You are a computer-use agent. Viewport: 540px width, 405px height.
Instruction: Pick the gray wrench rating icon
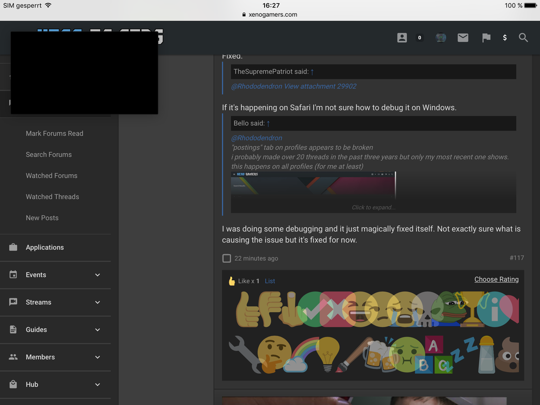pyautogui.click(x=244, y=354)
